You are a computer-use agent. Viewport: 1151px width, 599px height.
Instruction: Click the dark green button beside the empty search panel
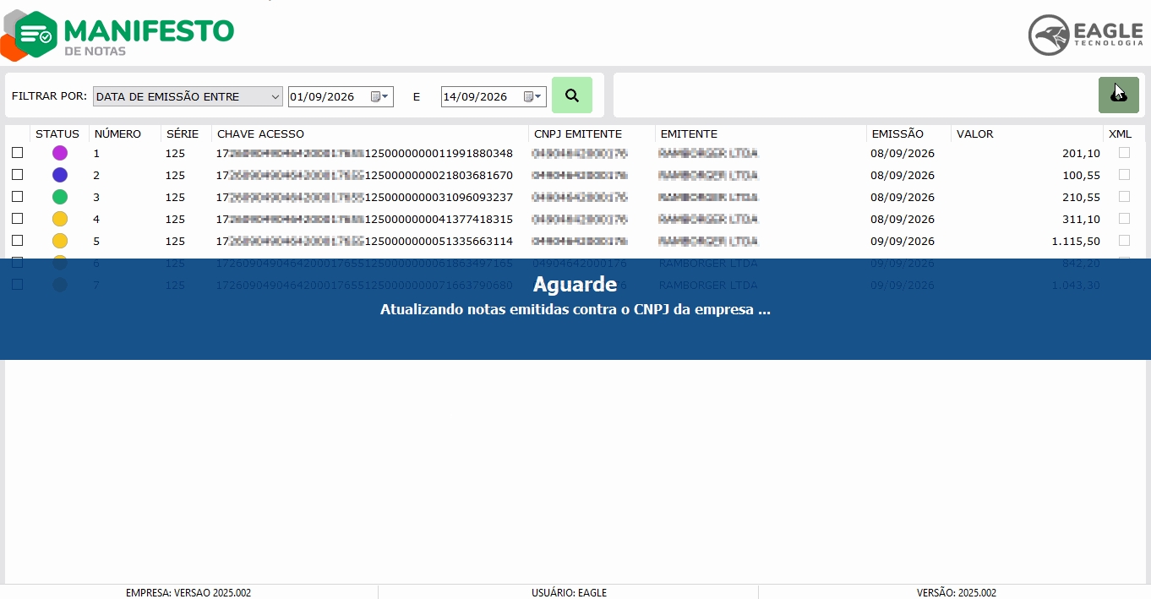coord(1119,95)
